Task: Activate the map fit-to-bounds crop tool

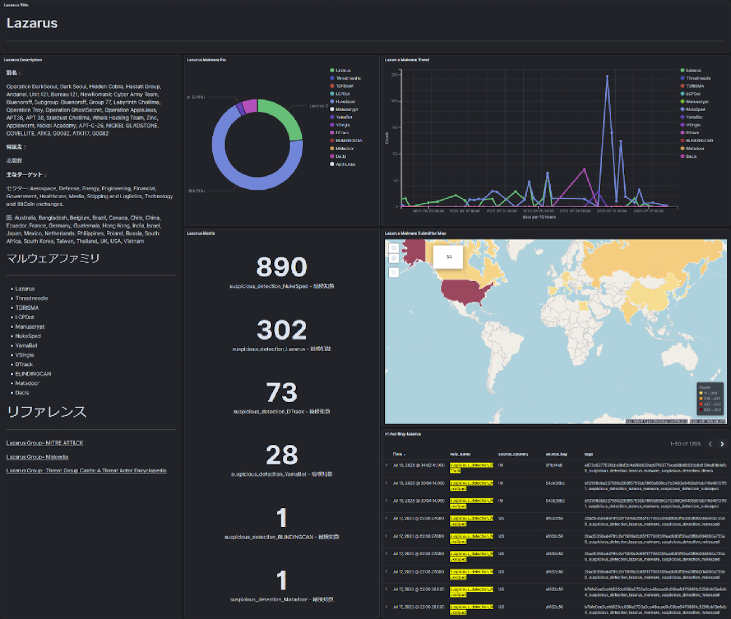Action: [394, 272]
